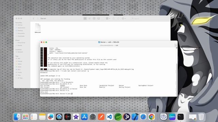The image size is (218, 122).
Task: Select the Blue tag in sidebar
Action: point(18,69)
